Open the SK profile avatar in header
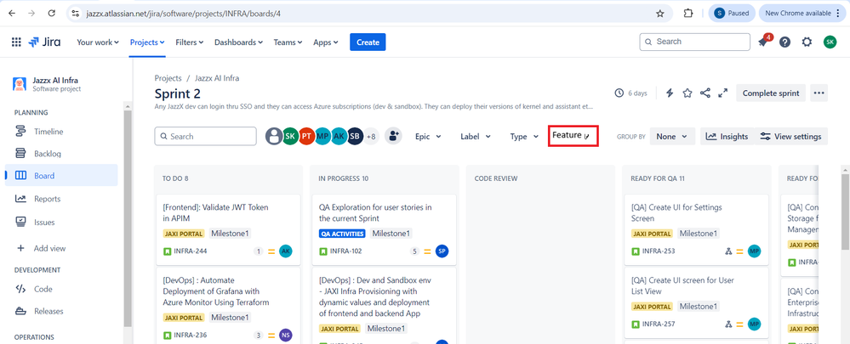The height and width of the screenshot is (344, 850). pos(830,42)
